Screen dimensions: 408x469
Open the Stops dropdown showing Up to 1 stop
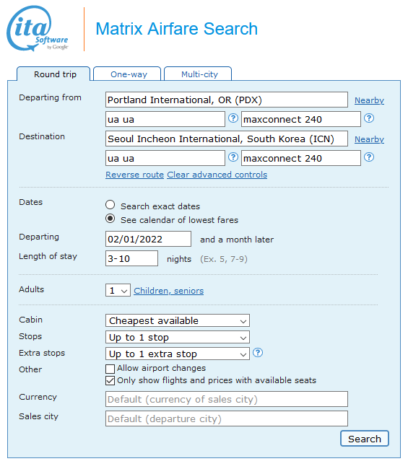178,337
